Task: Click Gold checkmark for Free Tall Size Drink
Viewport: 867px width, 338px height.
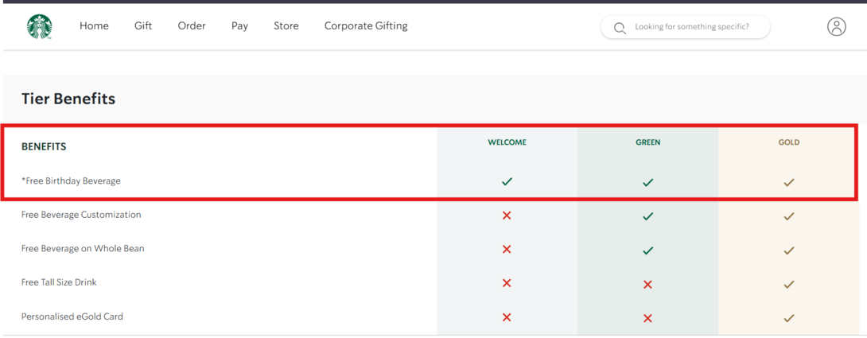Action: (789, 285)
